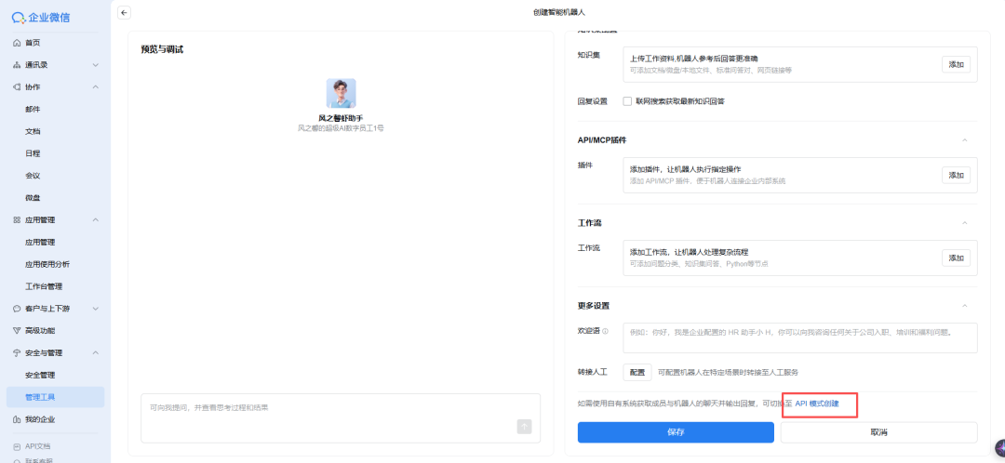Open 工作台管理 in the sidebar
The width and height of the screenshot is (1005, 463).
pyautogui.click(x=44, y=286)
